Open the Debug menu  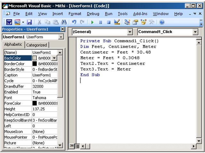pyautogui.click(x=93, y=14)
